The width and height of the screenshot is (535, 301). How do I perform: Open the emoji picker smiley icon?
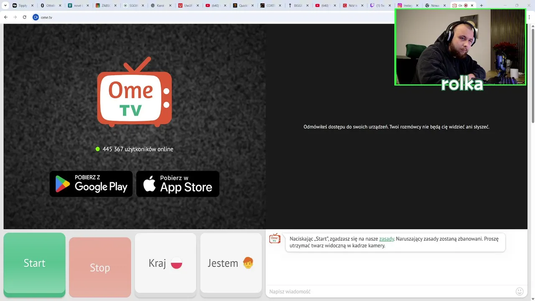point(520,291)
